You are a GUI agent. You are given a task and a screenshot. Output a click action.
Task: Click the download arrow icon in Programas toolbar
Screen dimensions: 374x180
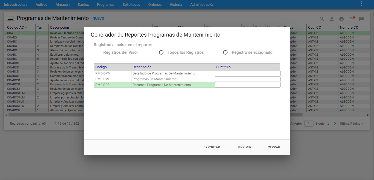(x=332, y=19)
